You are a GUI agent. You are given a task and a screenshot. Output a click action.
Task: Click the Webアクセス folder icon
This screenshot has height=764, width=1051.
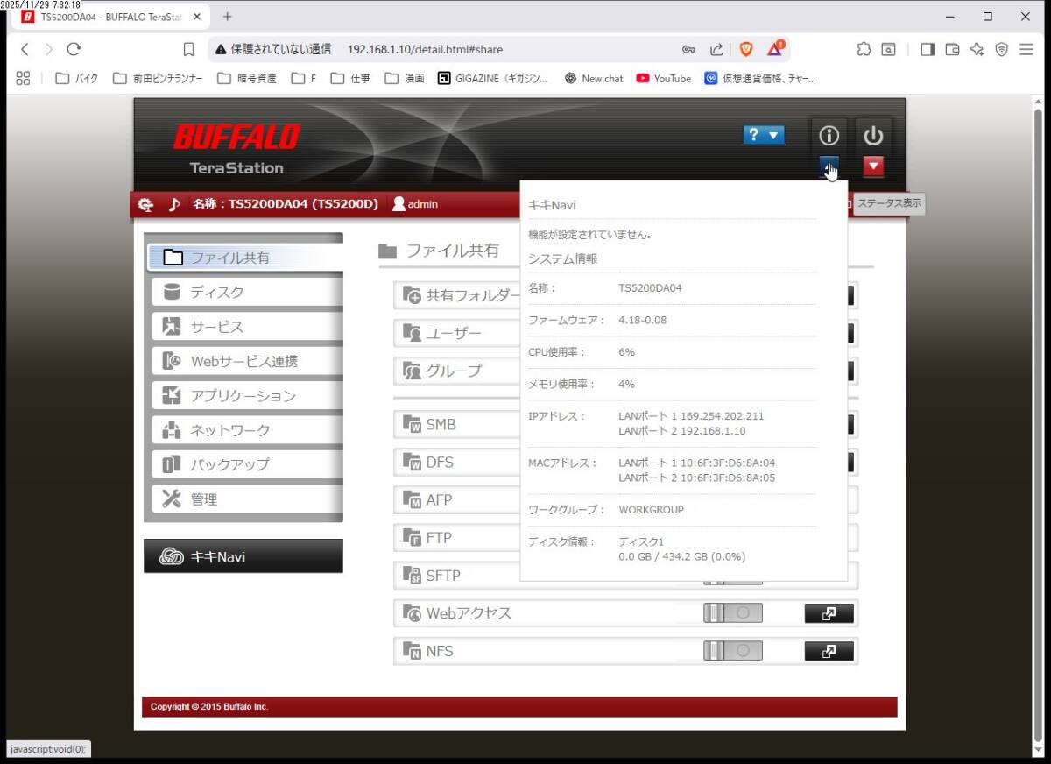(x=412, y=613)
